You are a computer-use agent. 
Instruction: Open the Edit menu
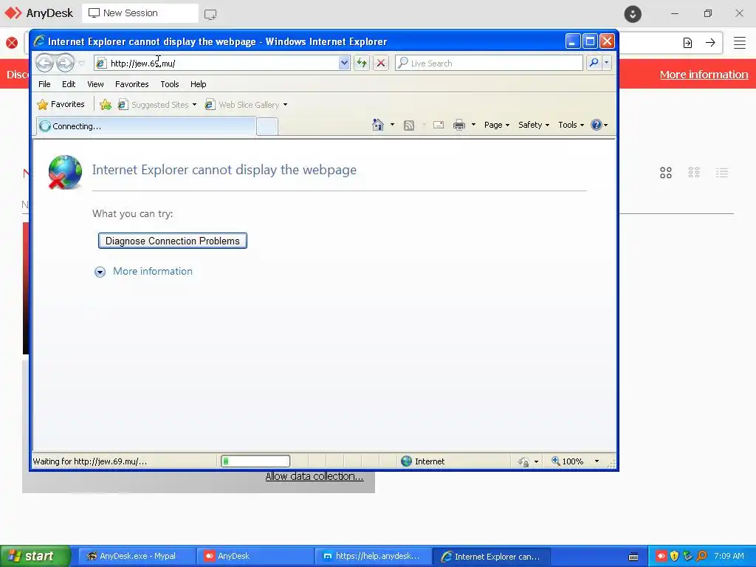coord(69,84)
